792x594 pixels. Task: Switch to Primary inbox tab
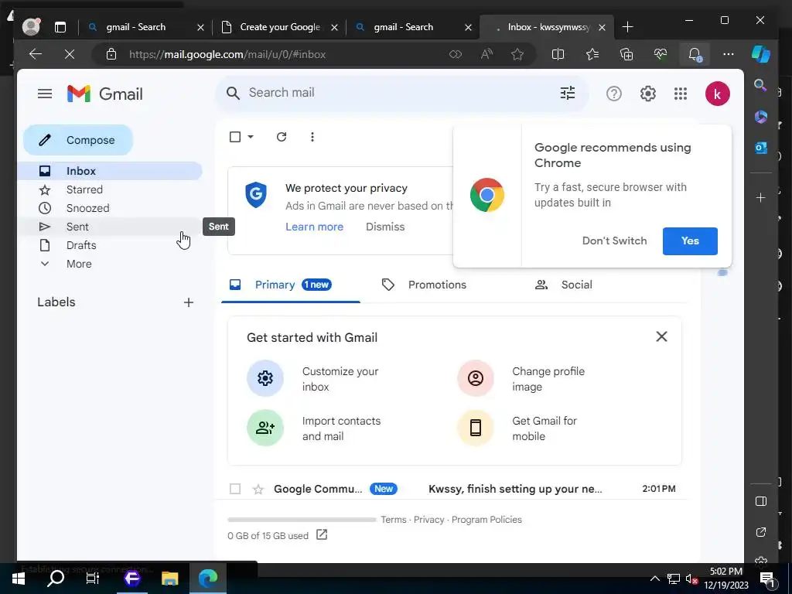point(291,285)
